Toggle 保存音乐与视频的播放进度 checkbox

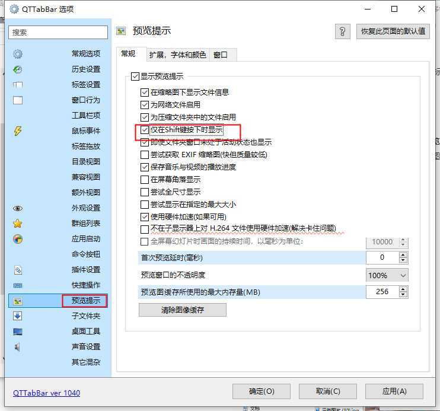tap(144, 167)
